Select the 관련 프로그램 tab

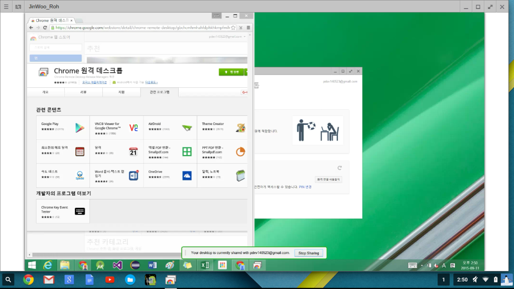pyautogui.click(x=160, y=92)
